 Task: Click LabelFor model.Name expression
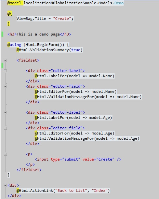point(91,76)
